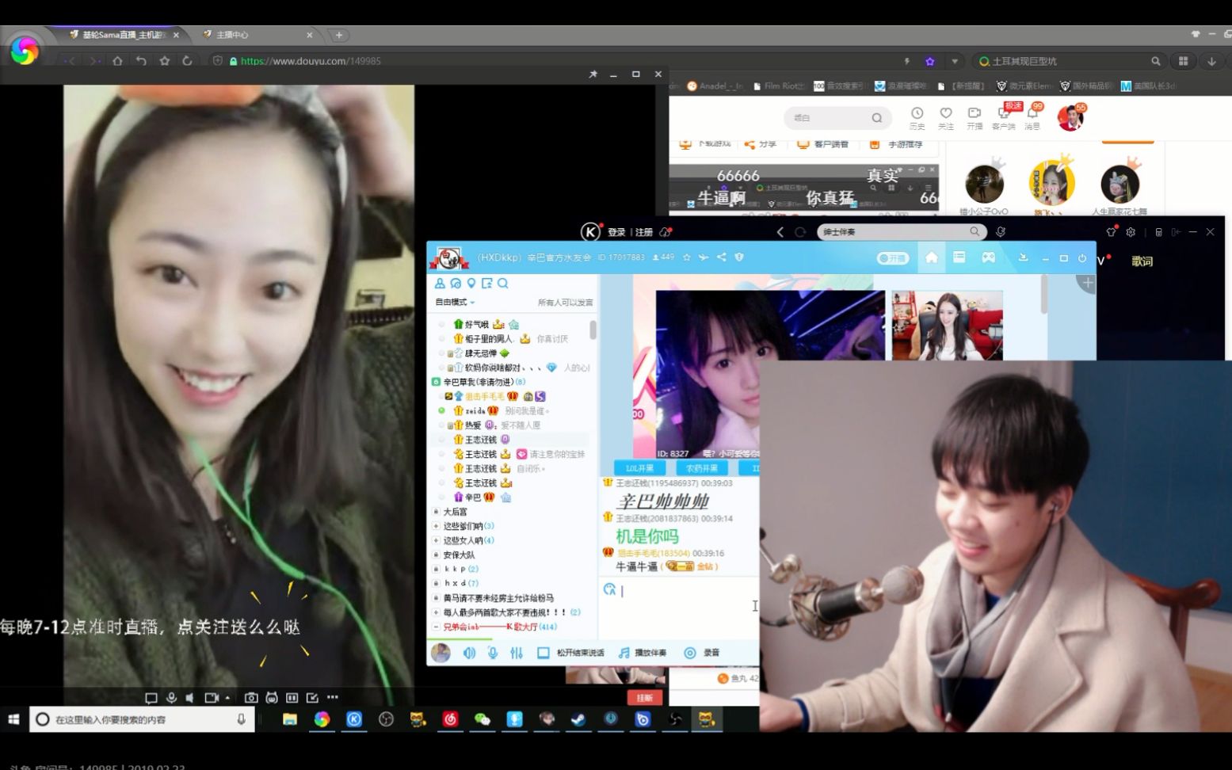Click the 农药开黑 button
1232x770 pixels.
[x=702, y=468]
